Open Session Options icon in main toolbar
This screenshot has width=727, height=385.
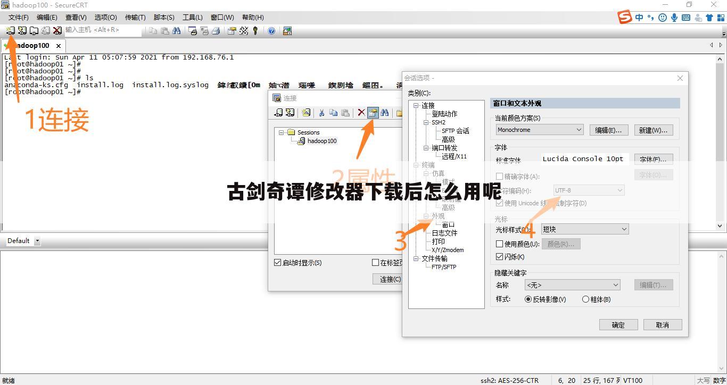(x=232, y=31)
